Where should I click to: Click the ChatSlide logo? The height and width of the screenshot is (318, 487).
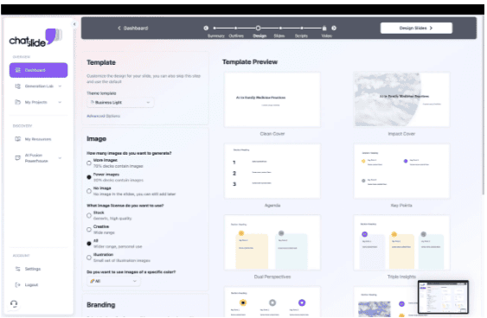pos(35,38)
